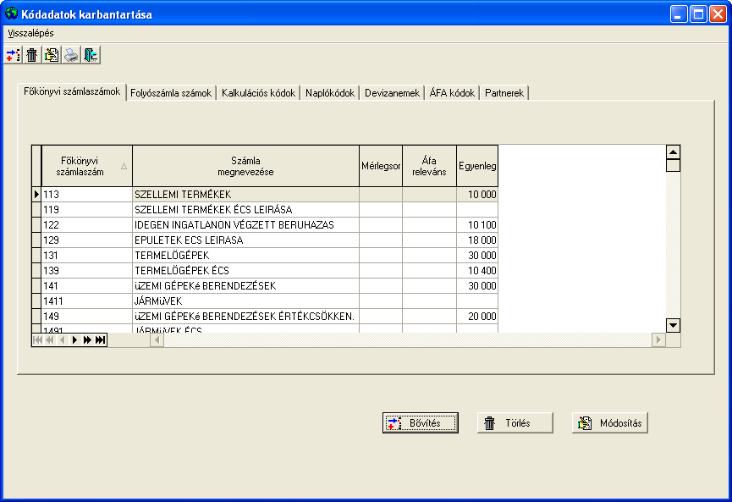Screen dimensions: 732x502
Task: Click the exit door toolbar icon
Action: point(91,55)
